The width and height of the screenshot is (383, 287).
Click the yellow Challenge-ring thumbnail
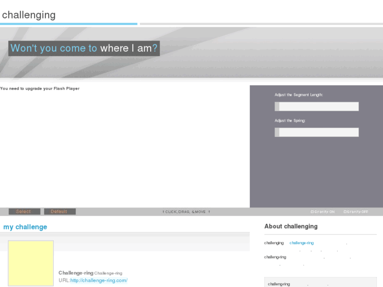[x=31, y=263]
